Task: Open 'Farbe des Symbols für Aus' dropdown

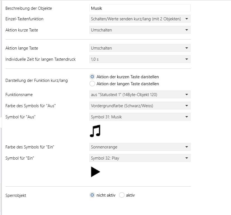Action: click(140, 106)
